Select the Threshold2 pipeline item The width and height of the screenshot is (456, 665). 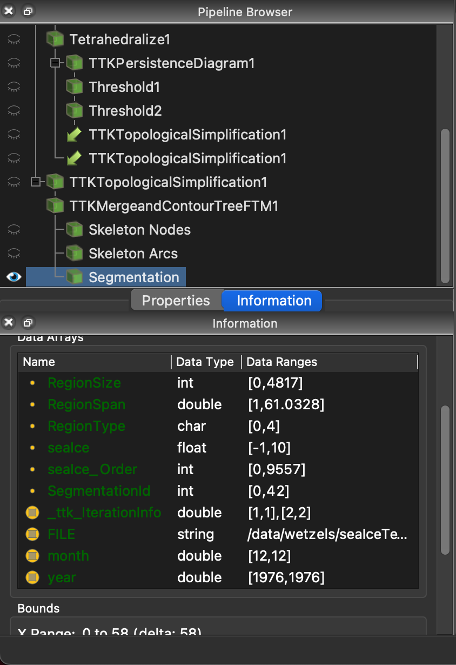125,110
